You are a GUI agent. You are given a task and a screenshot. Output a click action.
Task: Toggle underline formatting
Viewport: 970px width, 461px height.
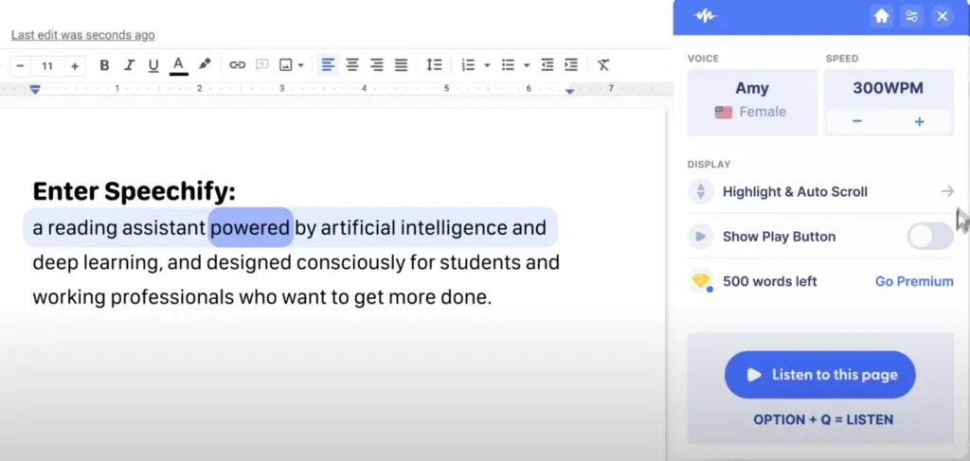click(x=153, y=65)
